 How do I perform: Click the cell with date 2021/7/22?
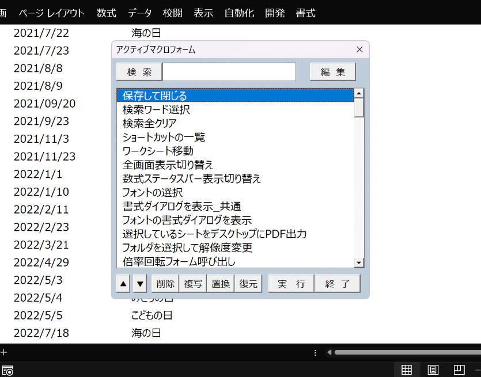point(41,33)
